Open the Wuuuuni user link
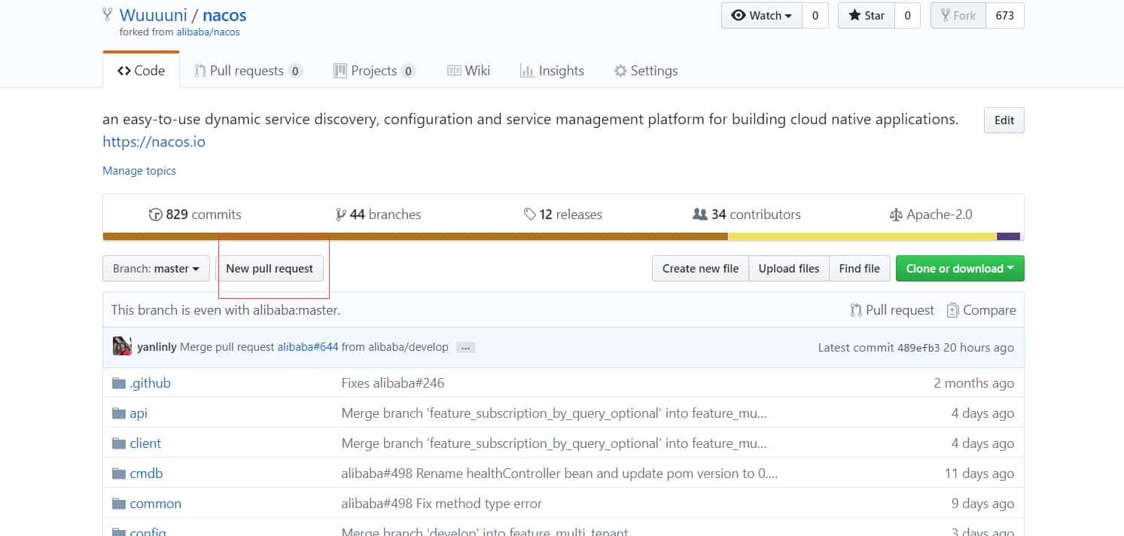Viewport: 1124px width, 536px height. pyautogui.click(x=154, y=15)
